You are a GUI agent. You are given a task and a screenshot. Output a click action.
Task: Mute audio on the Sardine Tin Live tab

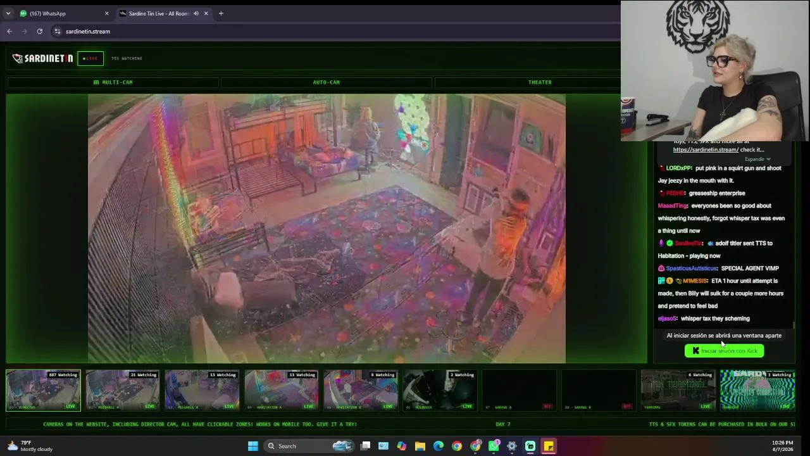coord(196,13)
